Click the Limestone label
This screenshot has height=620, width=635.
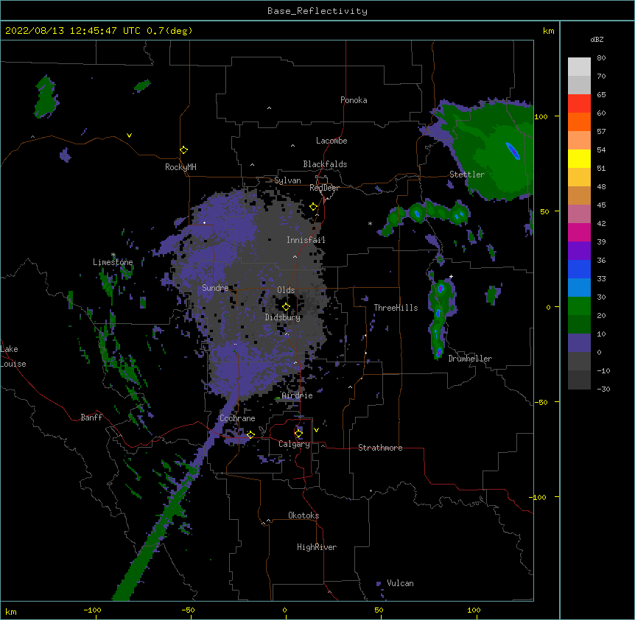click(113, 262)
